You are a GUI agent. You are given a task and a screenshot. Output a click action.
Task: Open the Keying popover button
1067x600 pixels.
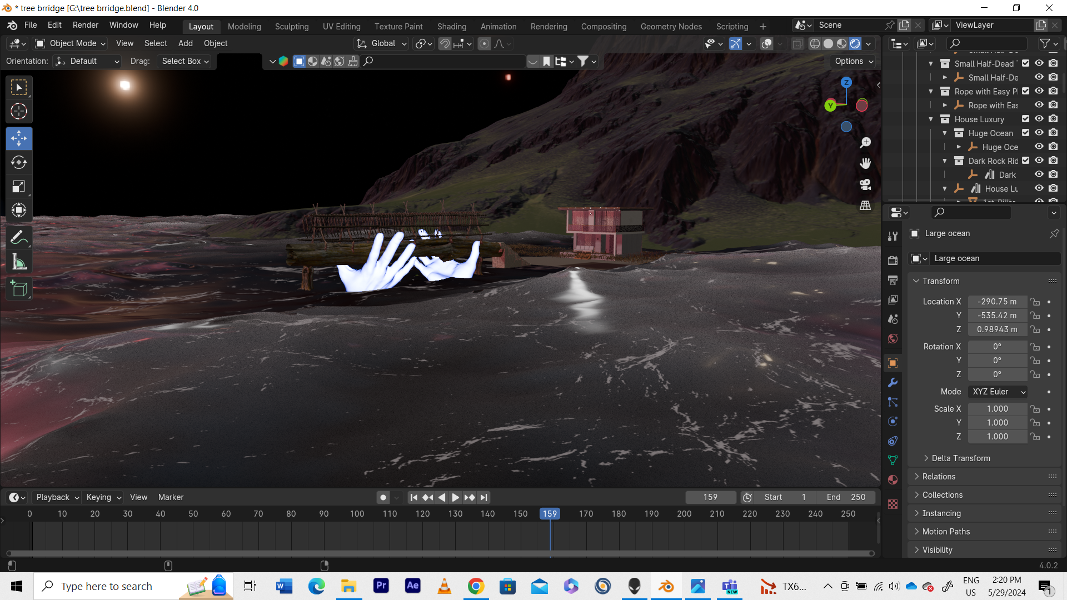click(x=103, y=497)
